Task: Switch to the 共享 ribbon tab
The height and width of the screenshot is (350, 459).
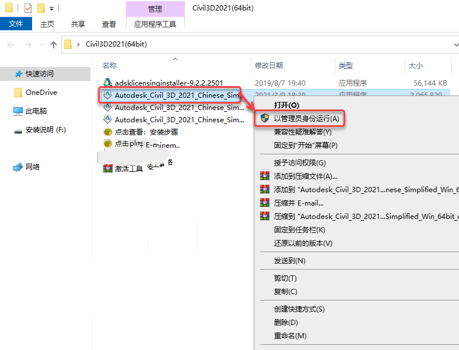Action: point(78,24)
